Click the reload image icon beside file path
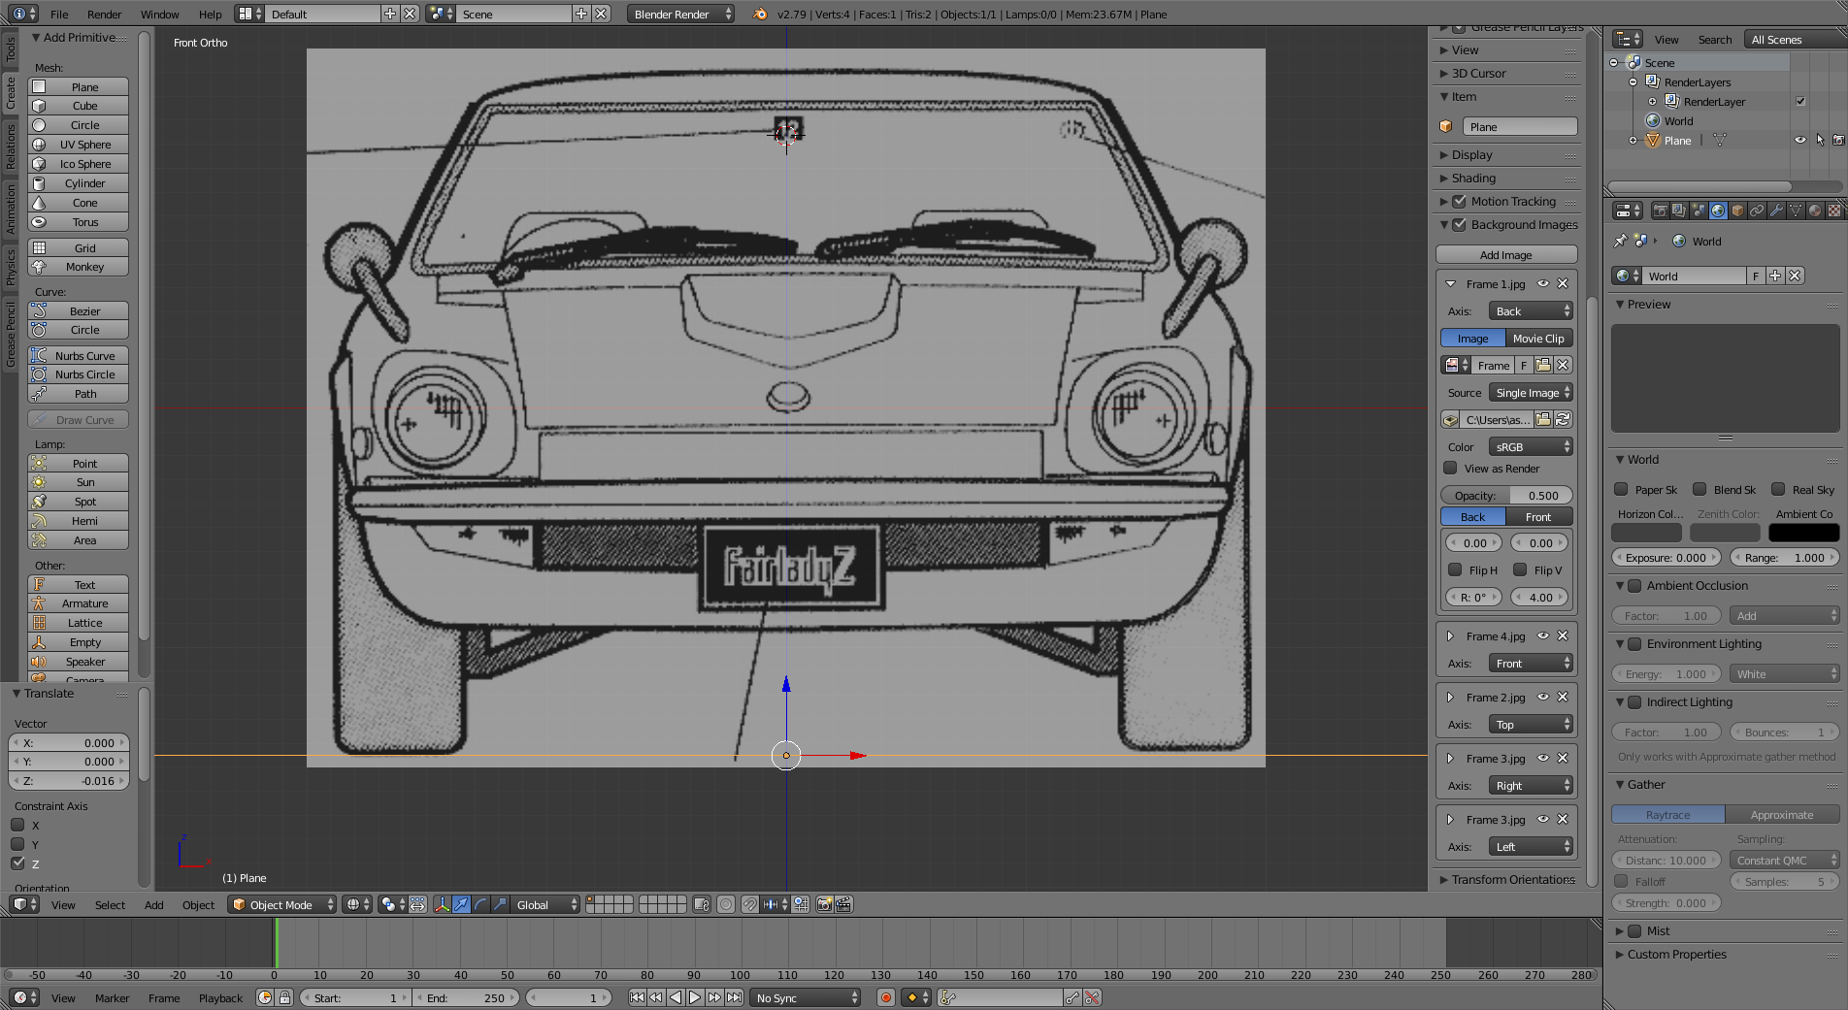1848x1010 pixels. [1563, 419]
